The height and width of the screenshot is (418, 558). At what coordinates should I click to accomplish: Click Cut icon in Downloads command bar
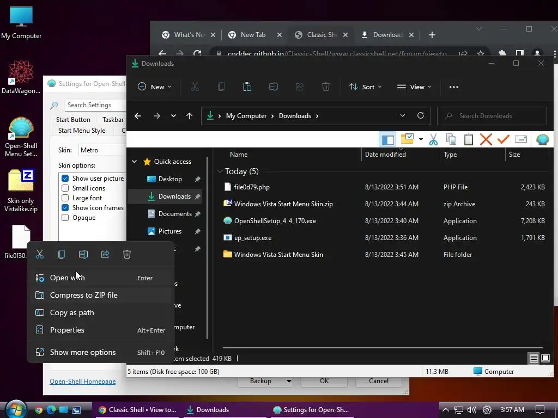(x=195, y=87)
